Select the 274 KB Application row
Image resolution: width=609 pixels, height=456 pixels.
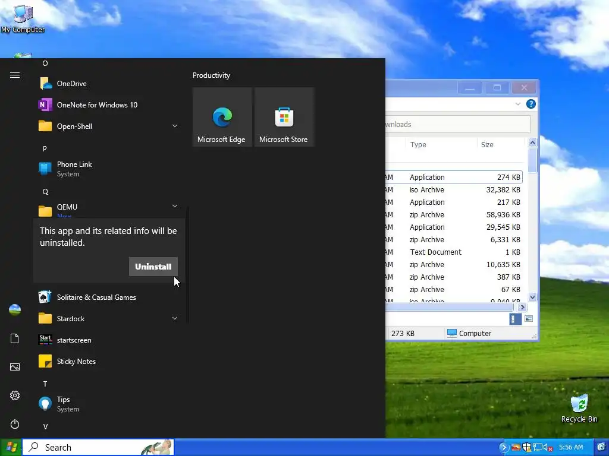coord(454,177)
